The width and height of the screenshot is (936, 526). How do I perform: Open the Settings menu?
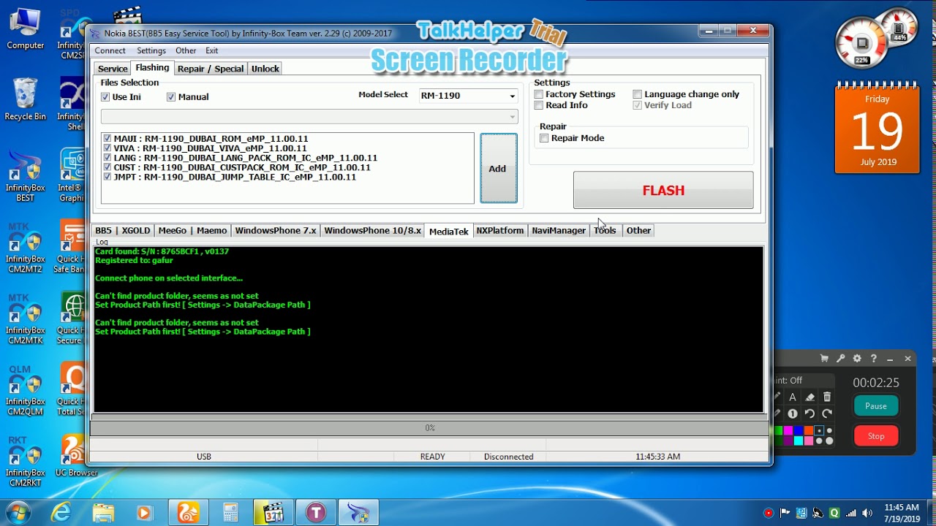[x=151, y=50]
